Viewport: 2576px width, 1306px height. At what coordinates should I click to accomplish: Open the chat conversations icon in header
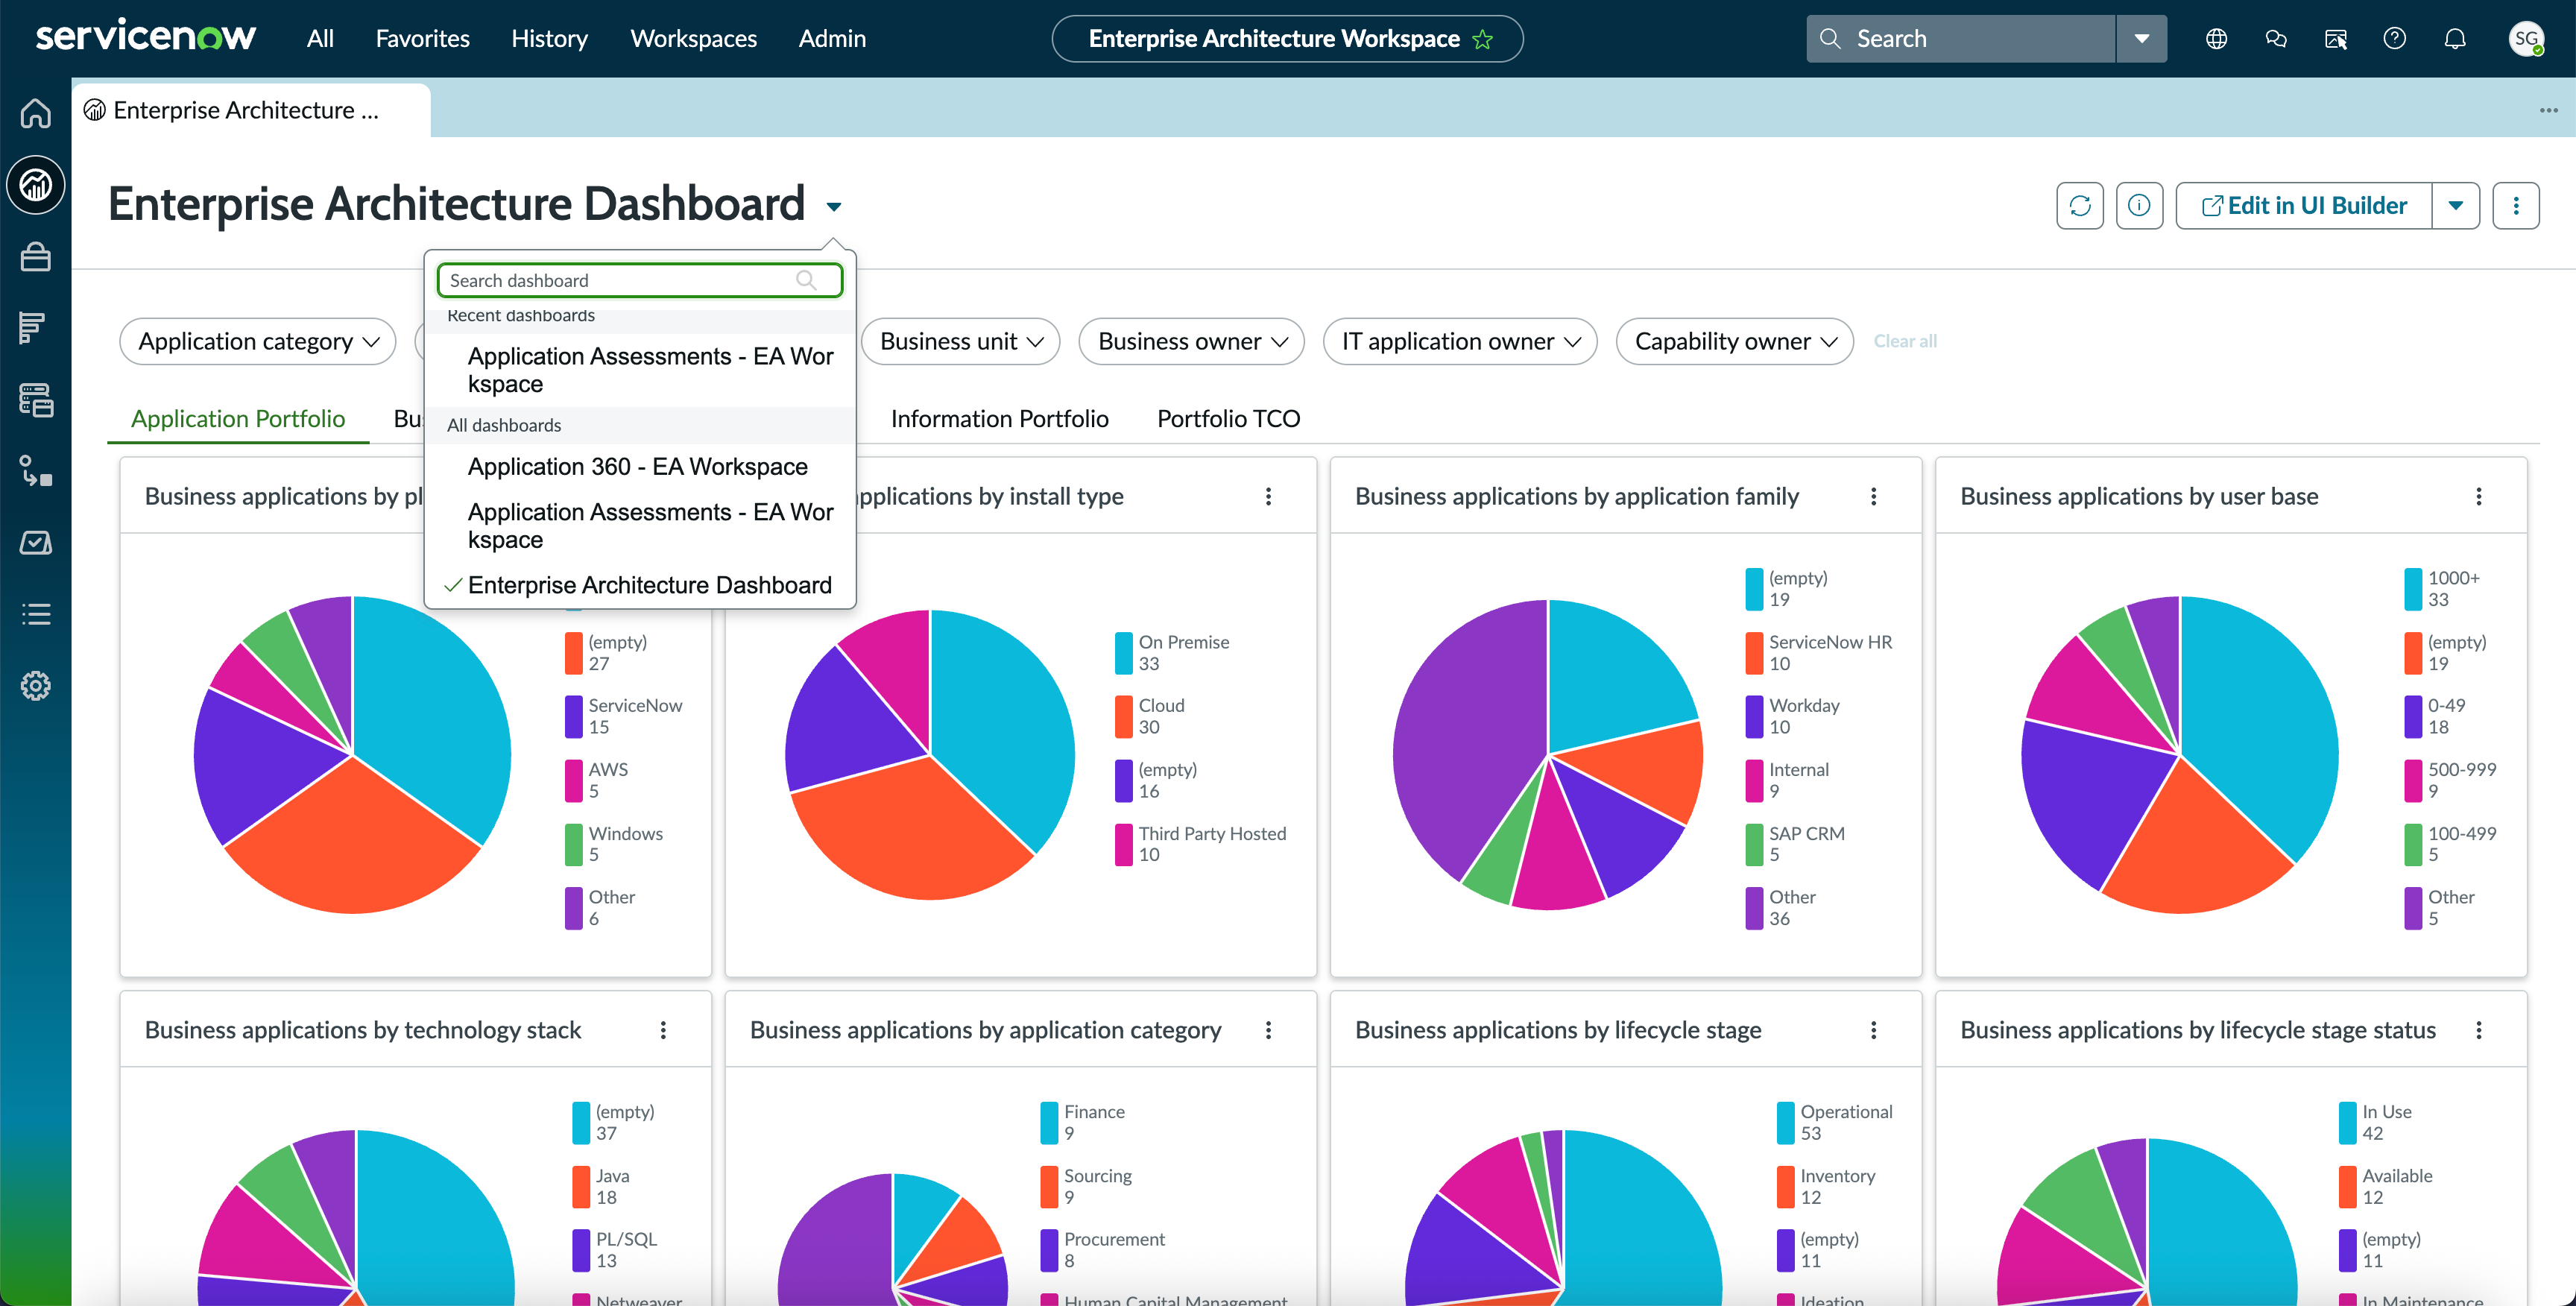click(2276, 39)
